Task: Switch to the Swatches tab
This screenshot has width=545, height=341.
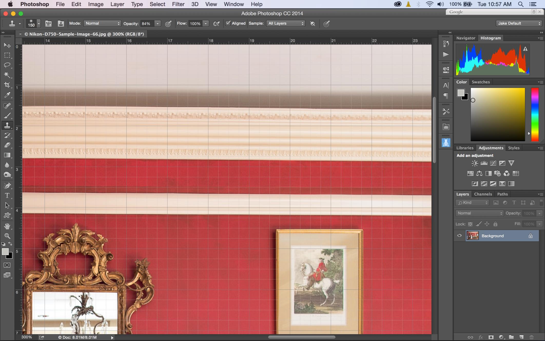Action: (481, 82)
